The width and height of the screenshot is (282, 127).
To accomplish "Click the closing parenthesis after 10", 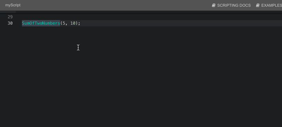I will point(77,23).
